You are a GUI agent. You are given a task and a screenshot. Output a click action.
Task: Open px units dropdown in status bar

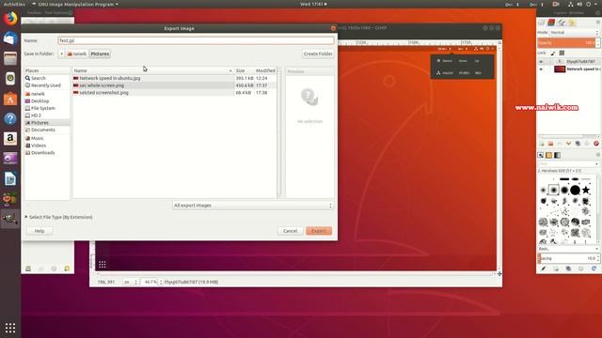130,282
